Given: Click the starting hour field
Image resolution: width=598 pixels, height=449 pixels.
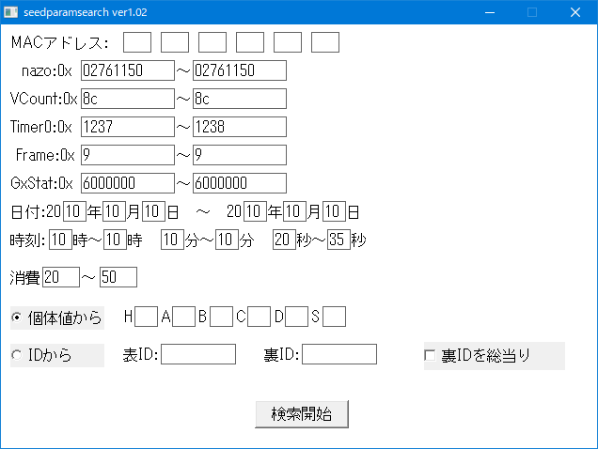Looking at the screenshot, I should [x=60, y=240].
